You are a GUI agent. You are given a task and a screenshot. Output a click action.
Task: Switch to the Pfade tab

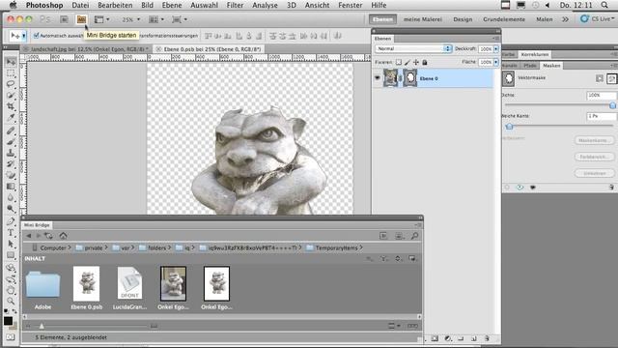[x=530, y=66]
